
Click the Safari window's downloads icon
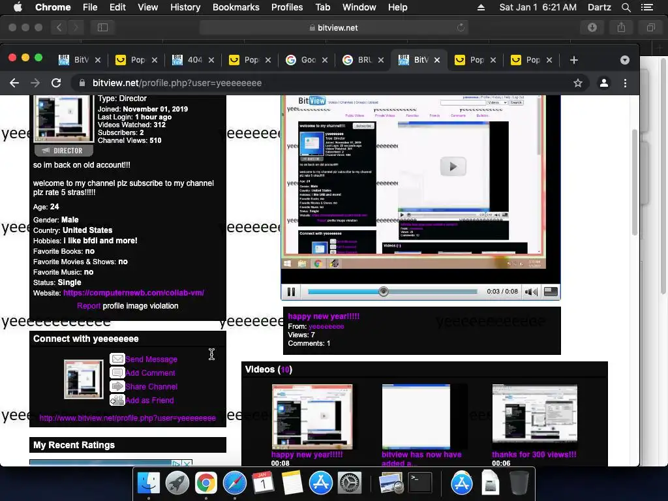(592, 27)
